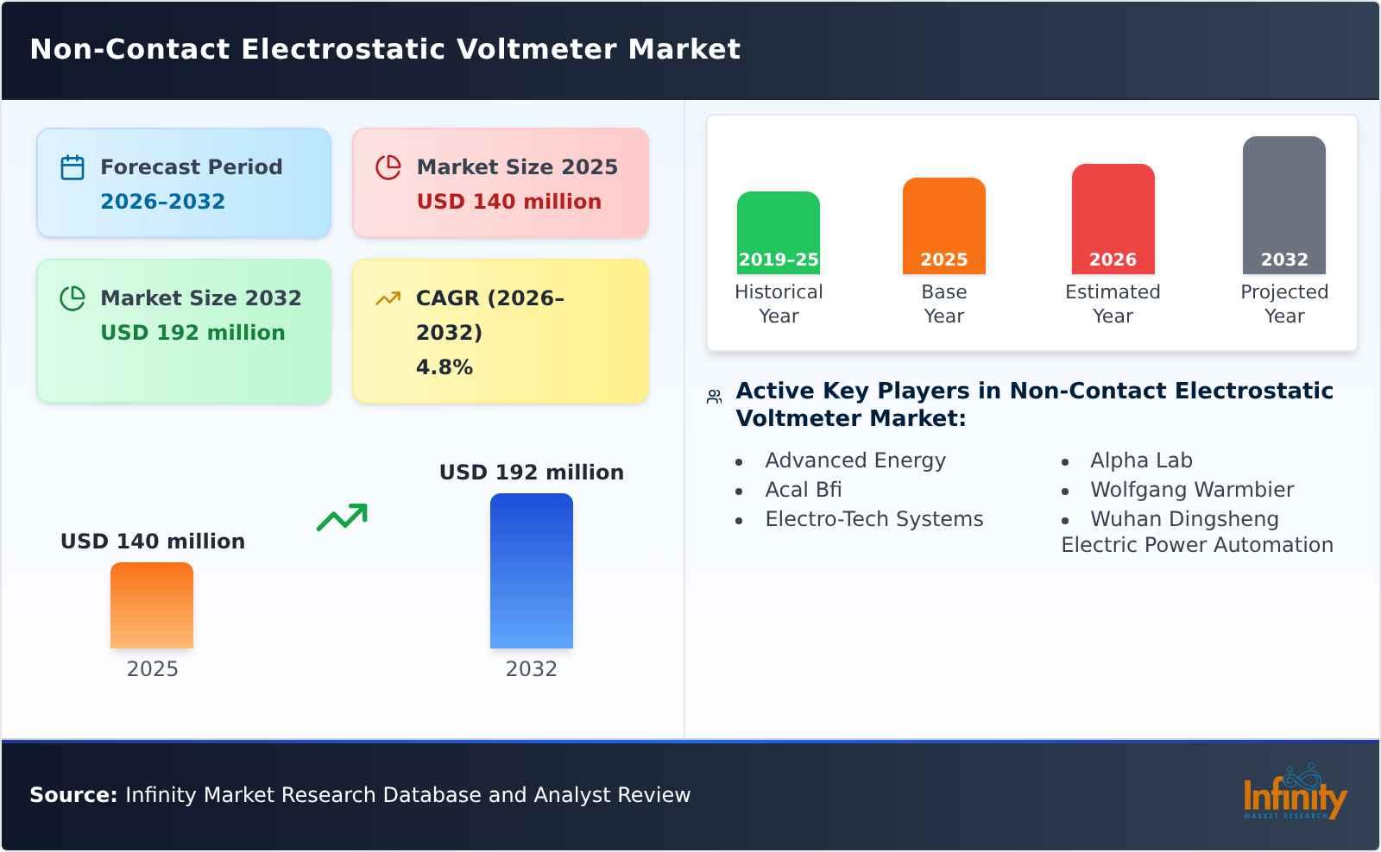
Task: Click the '2025' label under orange bar
Action: pos(153,669)
